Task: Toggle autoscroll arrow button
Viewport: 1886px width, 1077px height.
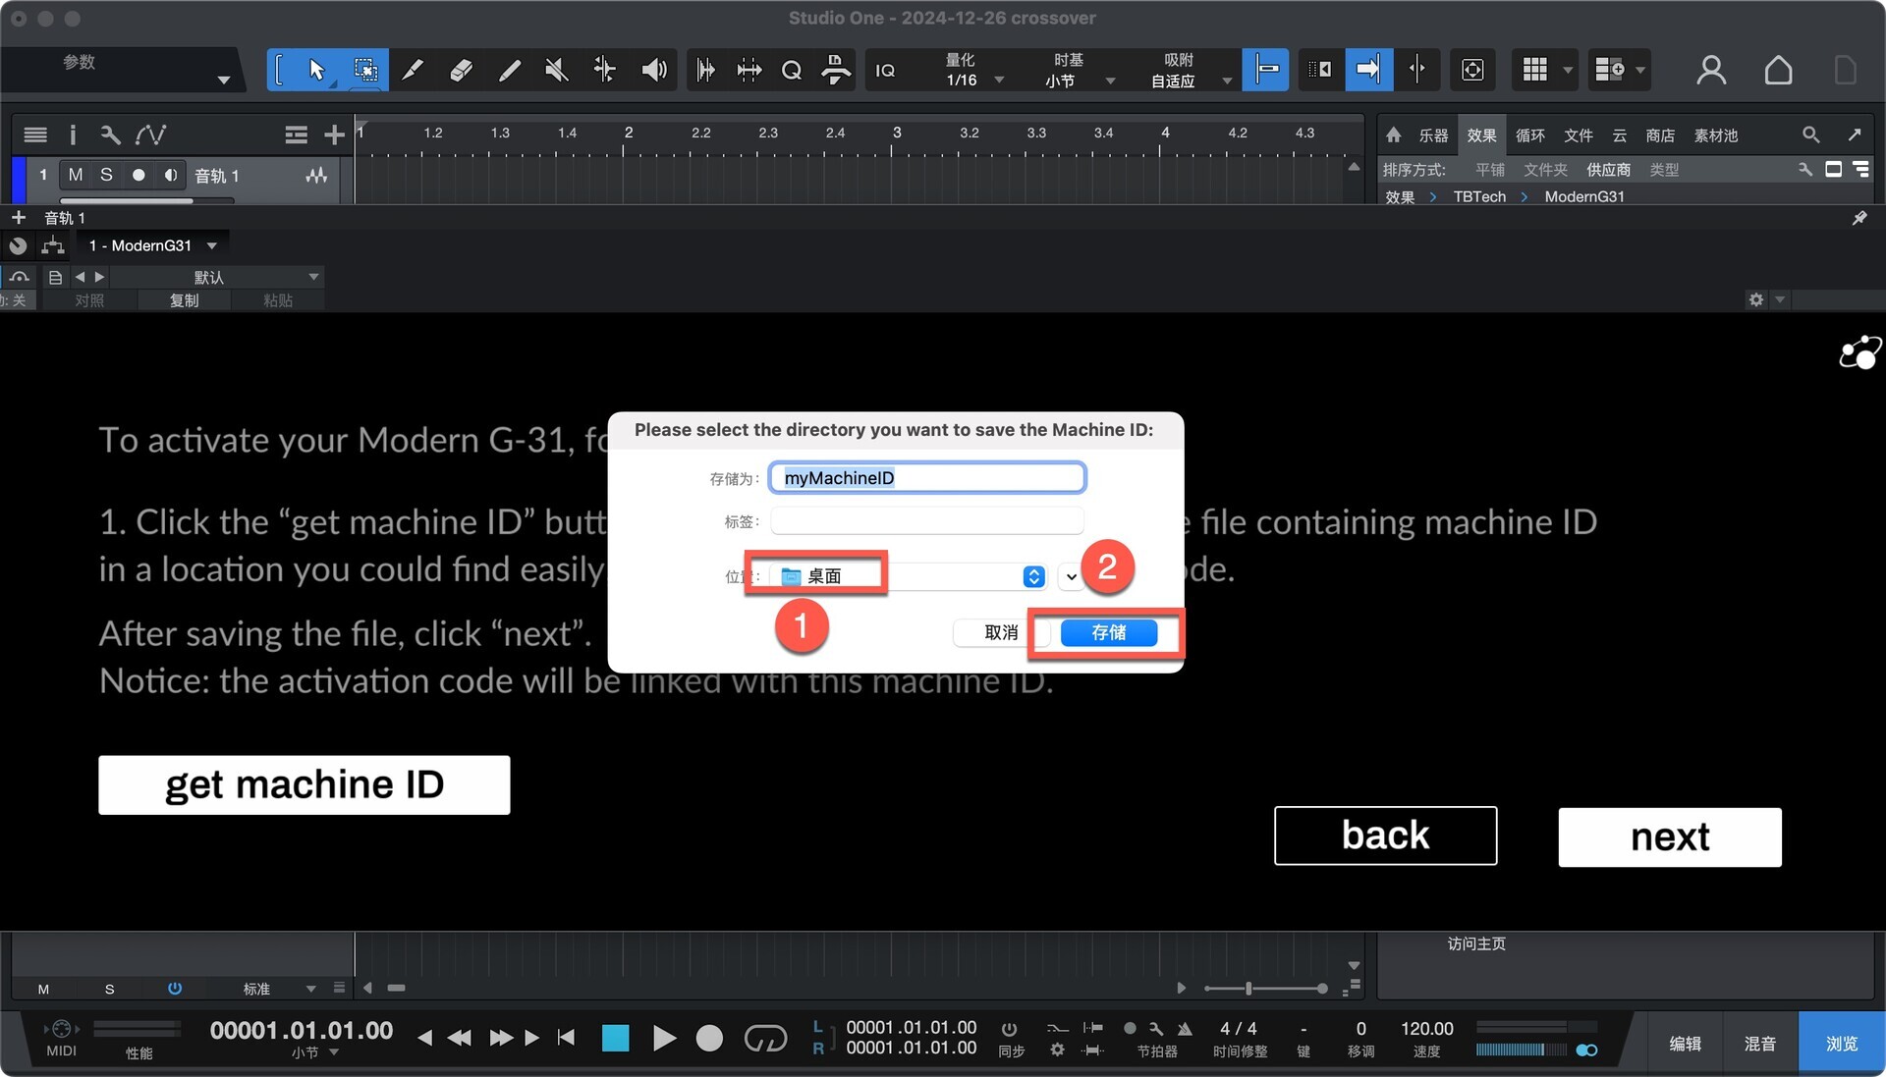Action: click(x=1368, y=70)
